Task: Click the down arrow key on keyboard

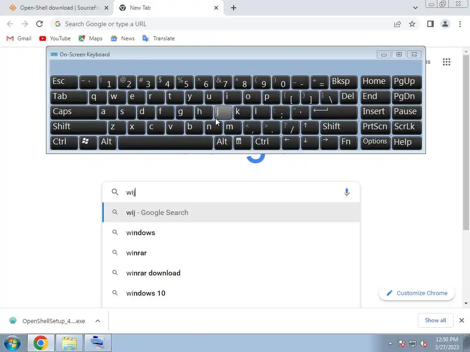Action: point(310,142)
